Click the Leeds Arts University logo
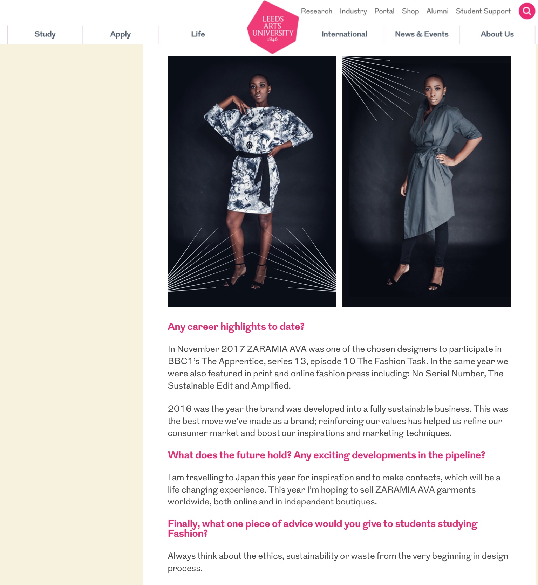 (273, 27)
